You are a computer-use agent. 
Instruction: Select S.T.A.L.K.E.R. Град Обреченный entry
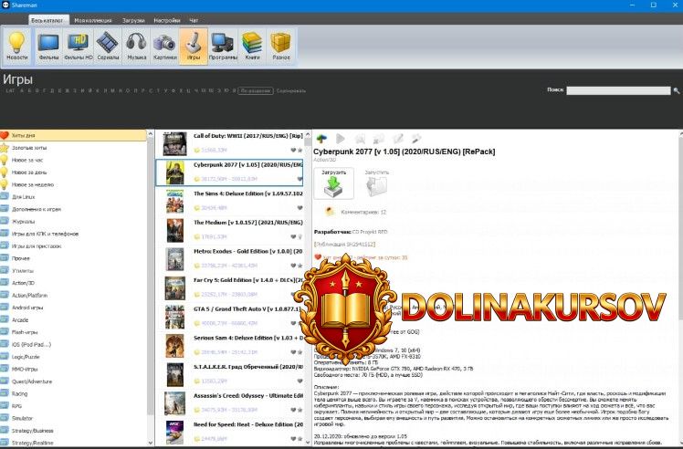point(229,374)
